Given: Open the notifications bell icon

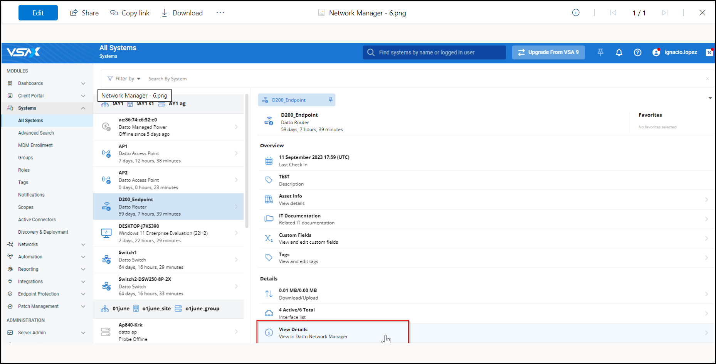Looking at the screenshot, I should pos(619,52).
